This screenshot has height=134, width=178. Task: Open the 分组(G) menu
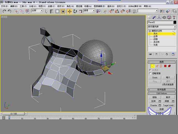click(33, 6)
